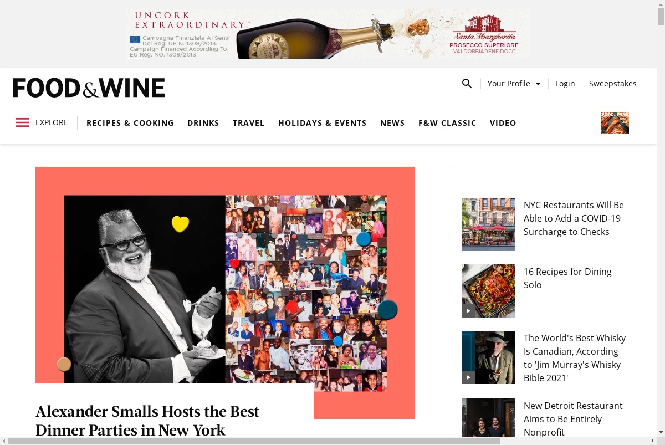Open New Detroit Restaurant Nonprofit article
Screen dimensions: 665x445
(573, 419)
